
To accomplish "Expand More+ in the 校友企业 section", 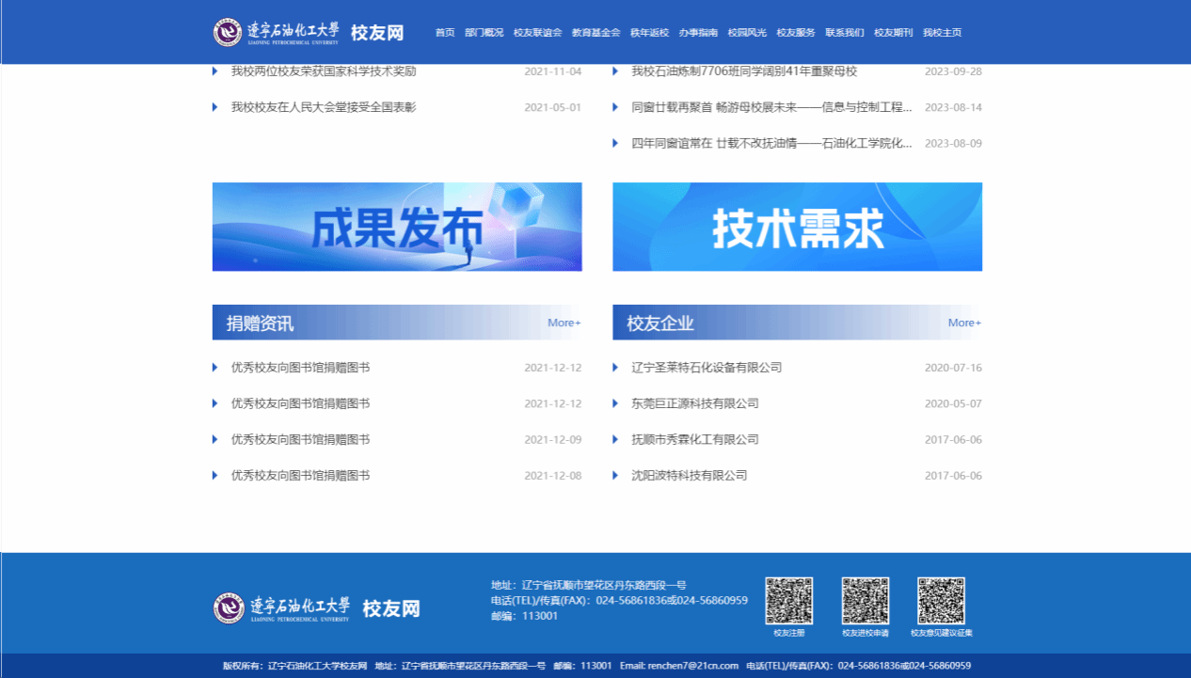I will click(x=964, y=323).
